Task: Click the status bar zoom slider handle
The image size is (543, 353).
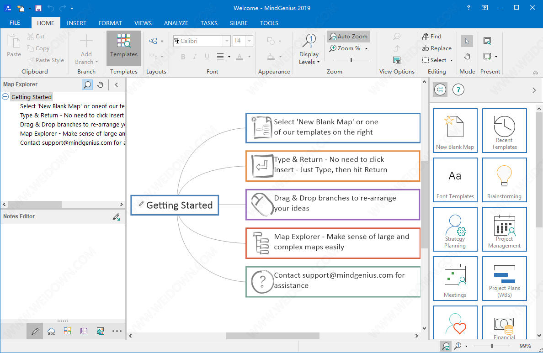Action: (492, 346)
